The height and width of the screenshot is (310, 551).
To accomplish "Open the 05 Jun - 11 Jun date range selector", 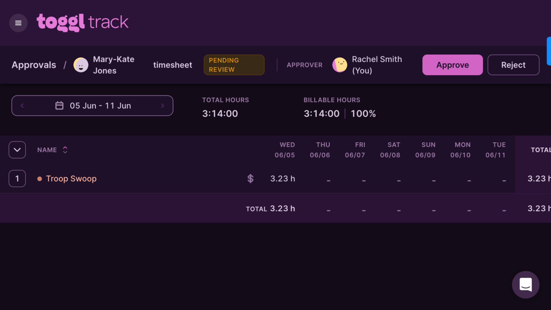I will (x=100, y=105).
